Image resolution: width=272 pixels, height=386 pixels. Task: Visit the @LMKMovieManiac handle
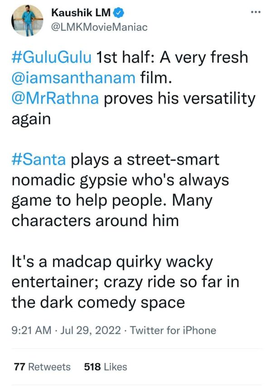pyautogui.click(x=99, y=27)
